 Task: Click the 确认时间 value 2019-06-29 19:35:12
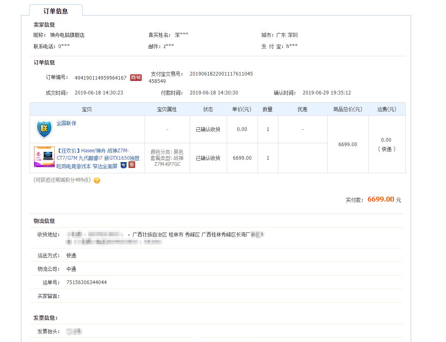[x=327, y=93]
